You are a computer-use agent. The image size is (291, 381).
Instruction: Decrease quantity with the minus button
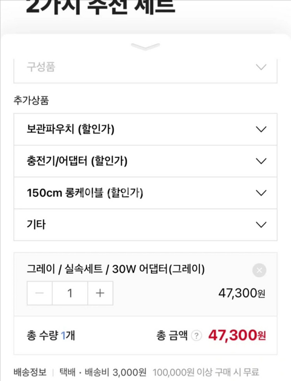(40, 293)
